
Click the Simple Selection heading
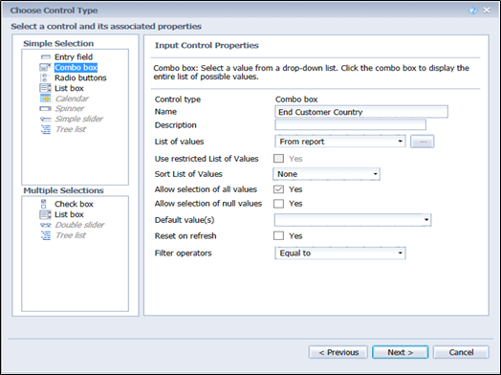click(58, 43)
